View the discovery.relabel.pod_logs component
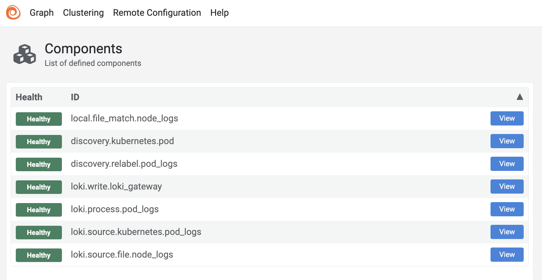The height and width of the screenshot is (280, 542). (x=507, y=164)
